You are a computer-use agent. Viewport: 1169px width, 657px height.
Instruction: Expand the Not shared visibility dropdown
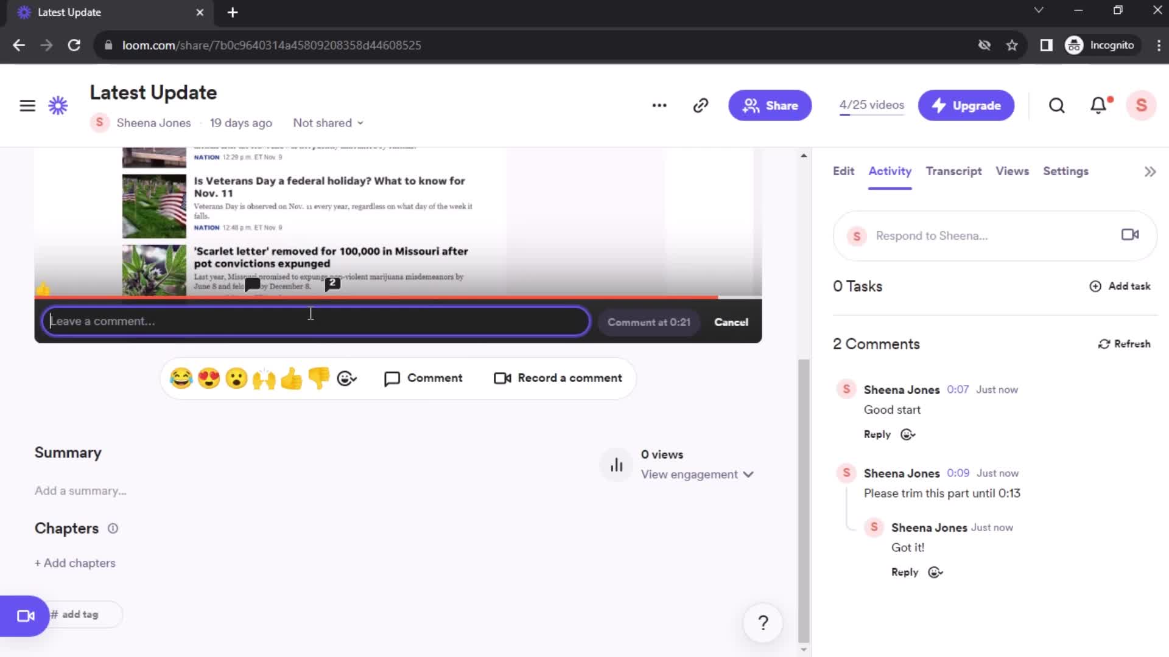[x=328, y=123]
